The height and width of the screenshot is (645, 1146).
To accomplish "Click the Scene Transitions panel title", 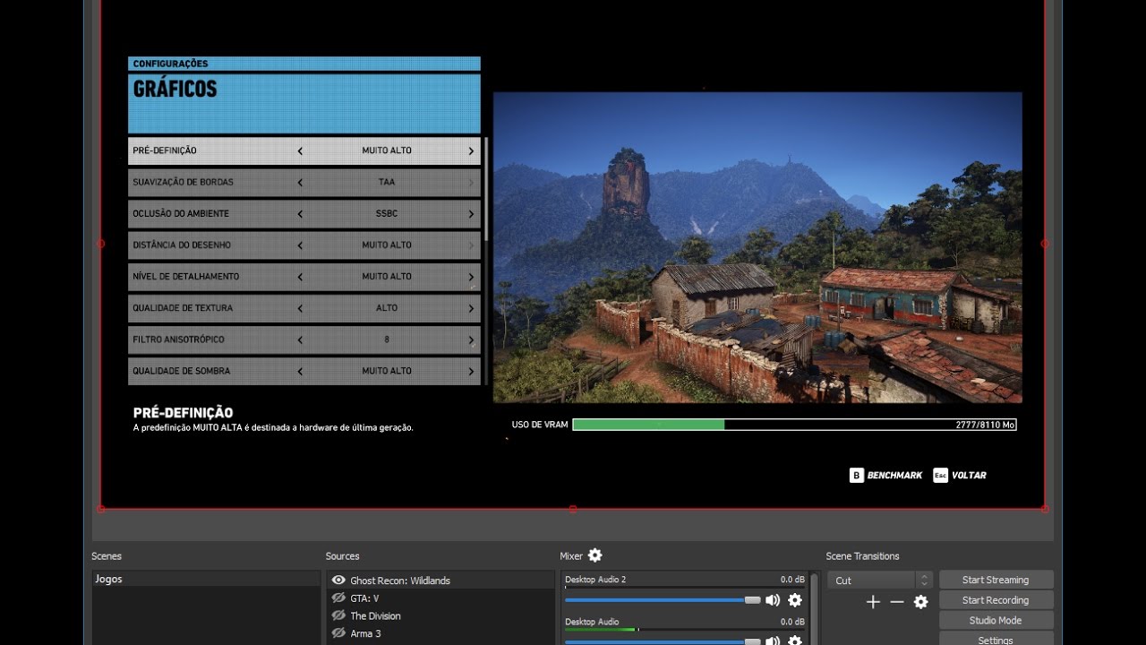I will pyautogui.click(x=862, y=556).
